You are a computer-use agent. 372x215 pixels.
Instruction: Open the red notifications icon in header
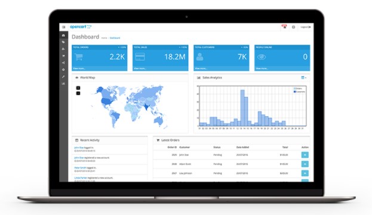[x=284, y=26]
